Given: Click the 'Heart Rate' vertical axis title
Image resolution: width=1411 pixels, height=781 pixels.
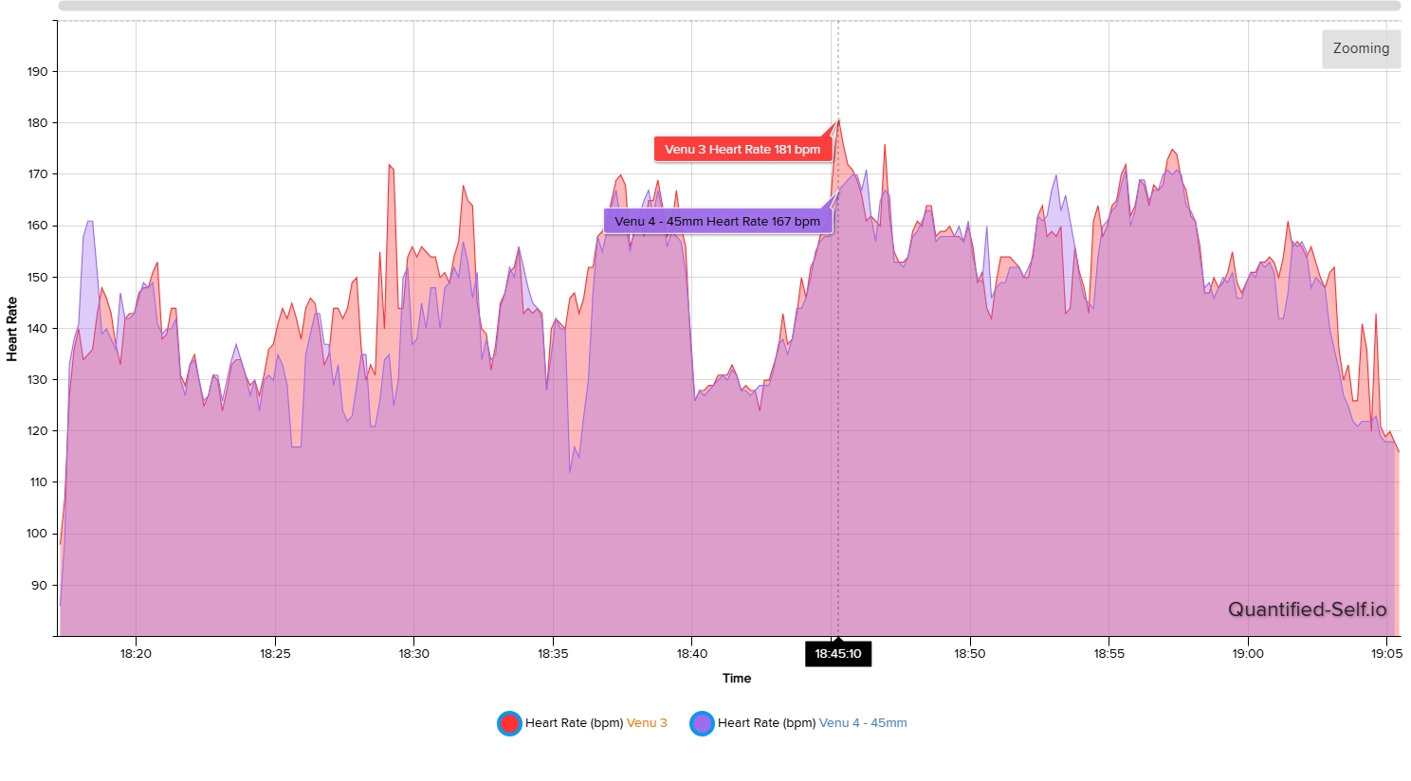Looking at the screenshot, I should 12,329.
